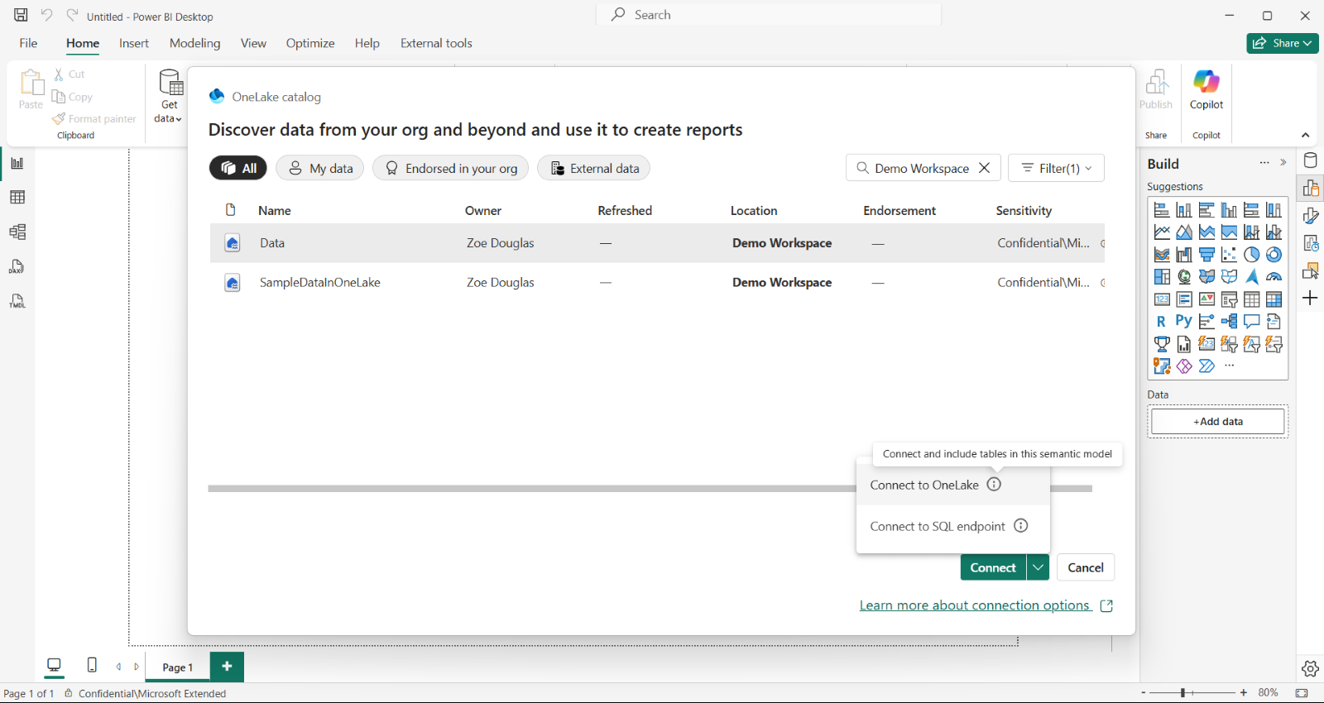Select the Scatter chart visual
This screenshot has width=1324, height=703.
1230,255
